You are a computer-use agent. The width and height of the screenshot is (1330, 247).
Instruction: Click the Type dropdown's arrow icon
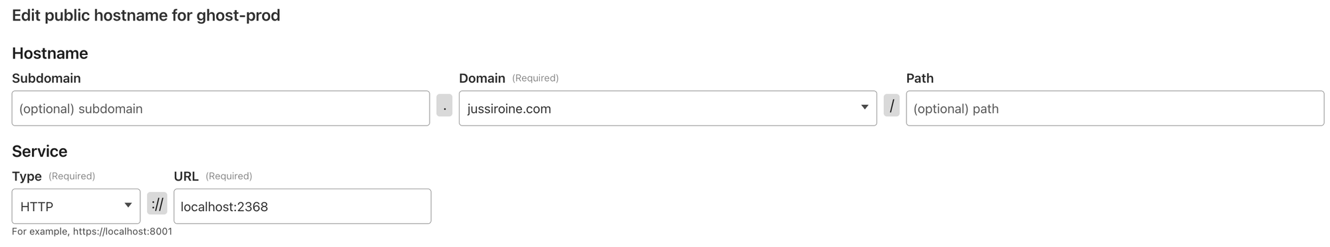[x=128, y=206]
